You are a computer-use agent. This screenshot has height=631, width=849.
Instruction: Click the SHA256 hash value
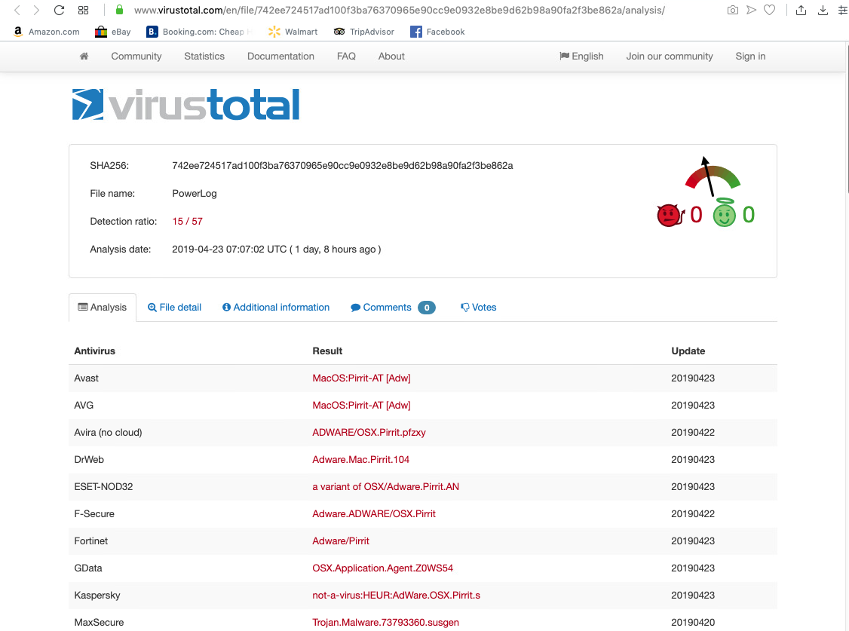coord(343,166)
